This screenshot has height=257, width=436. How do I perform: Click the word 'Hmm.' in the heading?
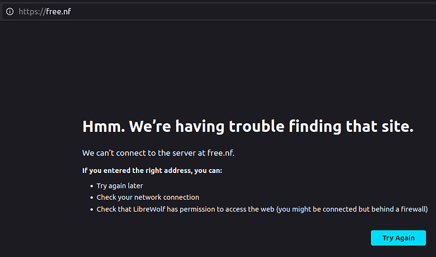104,126
